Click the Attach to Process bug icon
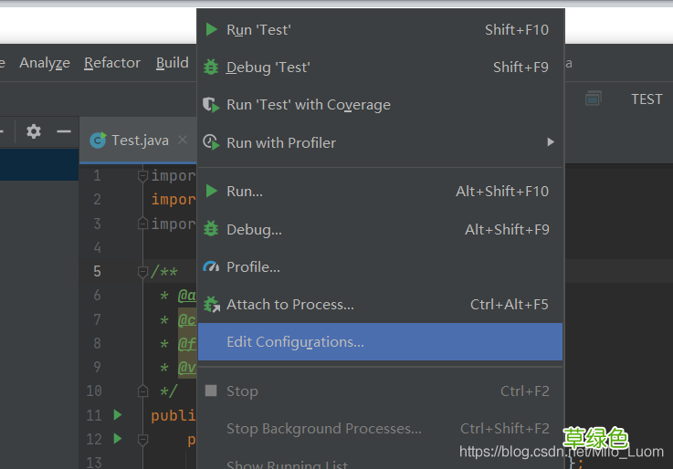The image size is (673, 469). (x=212, y=305)
